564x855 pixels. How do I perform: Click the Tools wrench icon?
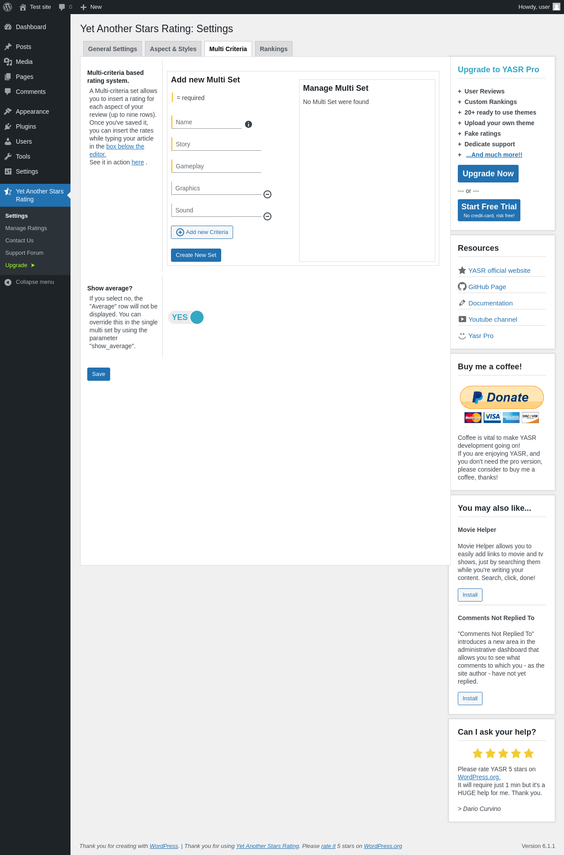8,156
